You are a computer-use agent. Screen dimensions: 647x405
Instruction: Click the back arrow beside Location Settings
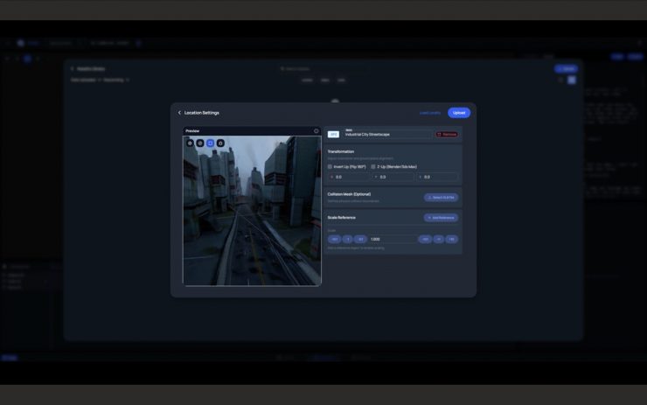[x=179, y=113]
